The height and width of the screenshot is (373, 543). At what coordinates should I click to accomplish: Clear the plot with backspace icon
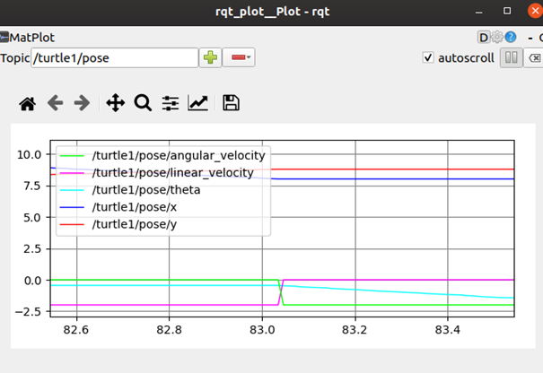(x=535, y=57)
